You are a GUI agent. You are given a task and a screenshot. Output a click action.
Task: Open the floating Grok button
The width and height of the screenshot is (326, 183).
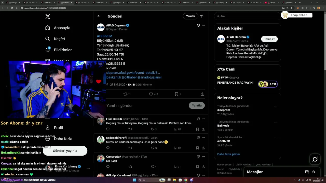point(315,159)
